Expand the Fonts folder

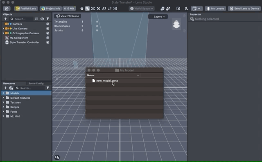click(x=3, y=111)
